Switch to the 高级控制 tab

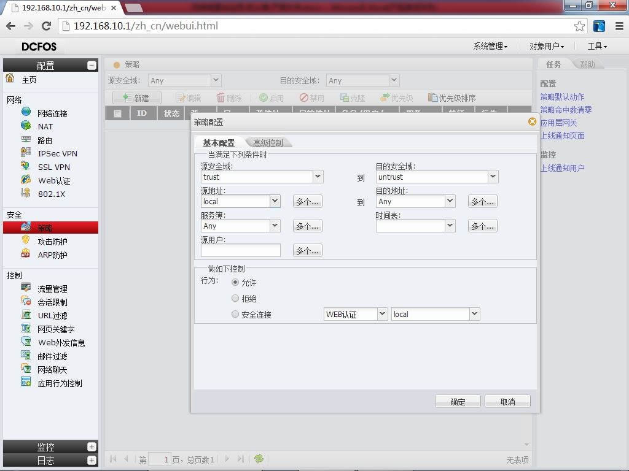pyautogui.click(x=268, y=142)
